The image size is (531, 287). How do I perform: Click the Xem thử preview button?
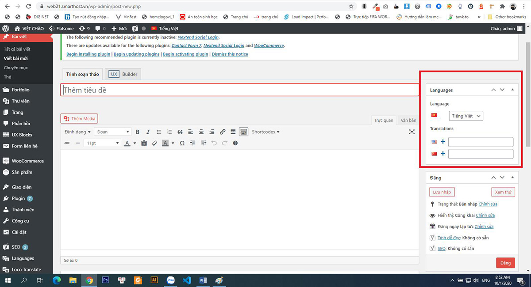click(503, 192)
